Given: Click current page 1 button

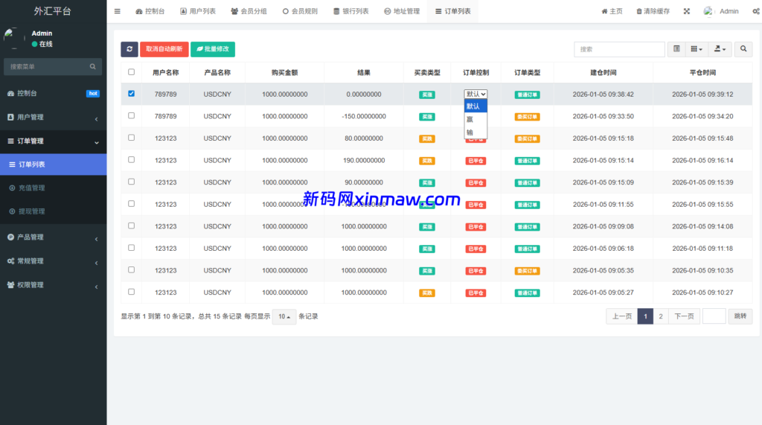Looking at the screenshot, I should tap(645, 316).
